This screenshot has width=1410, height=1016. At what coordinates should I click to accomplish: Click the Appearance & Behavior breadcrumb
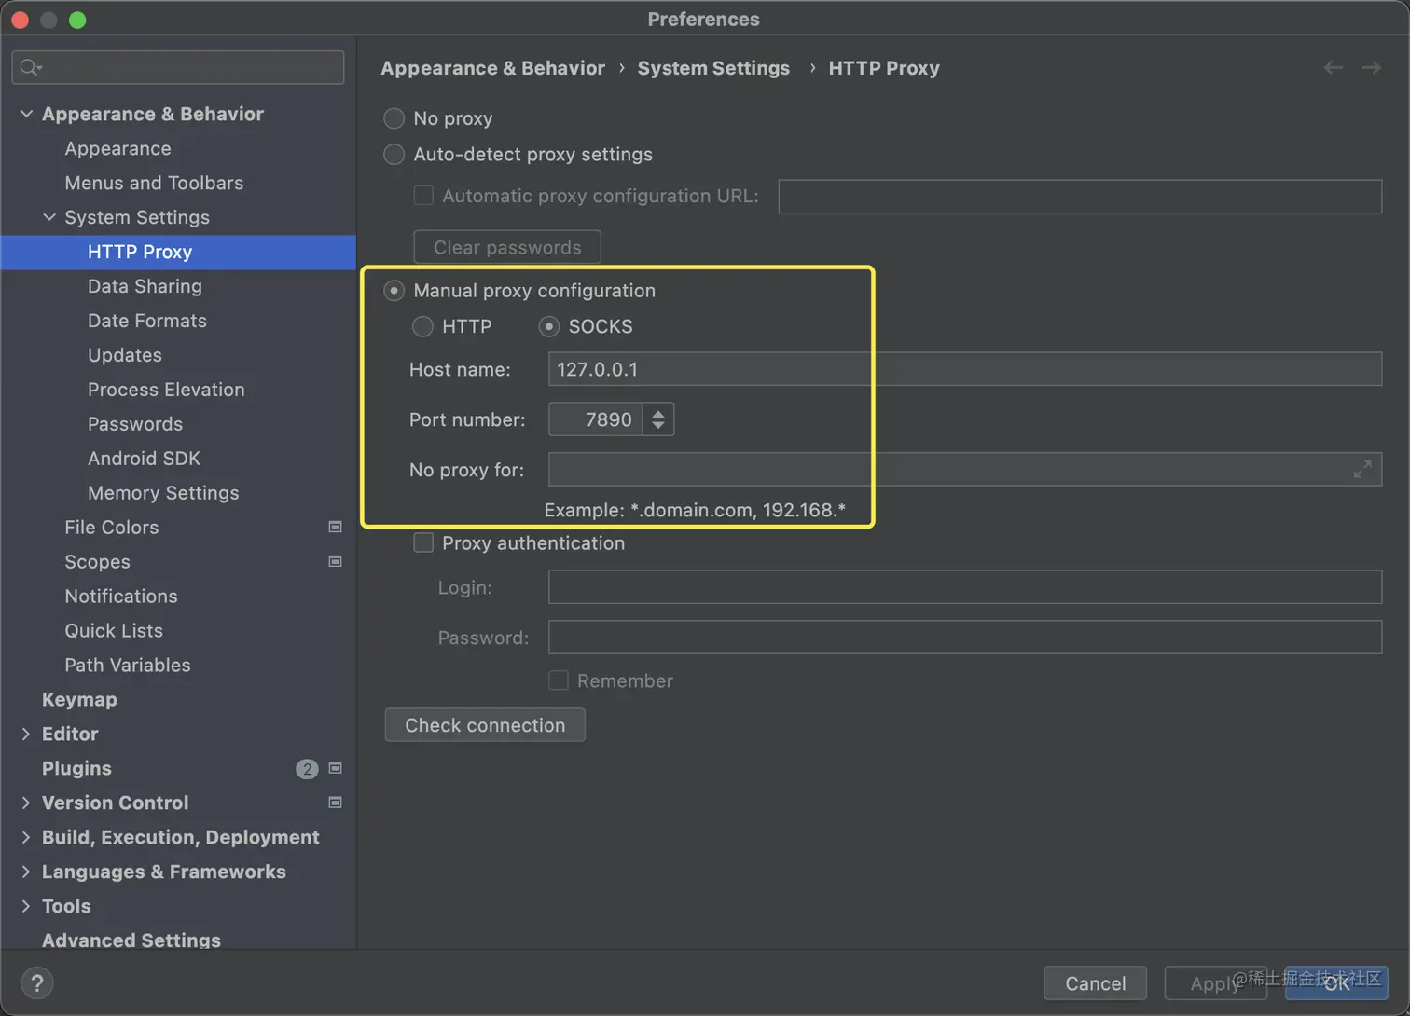[492, 68]
